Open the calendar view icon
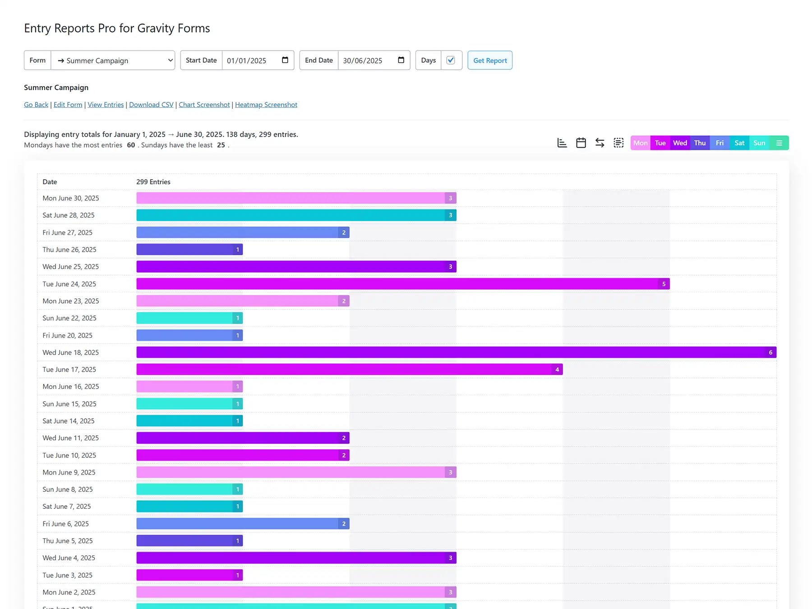The height and width of the screenshot is (609, 812). (581, 143)
